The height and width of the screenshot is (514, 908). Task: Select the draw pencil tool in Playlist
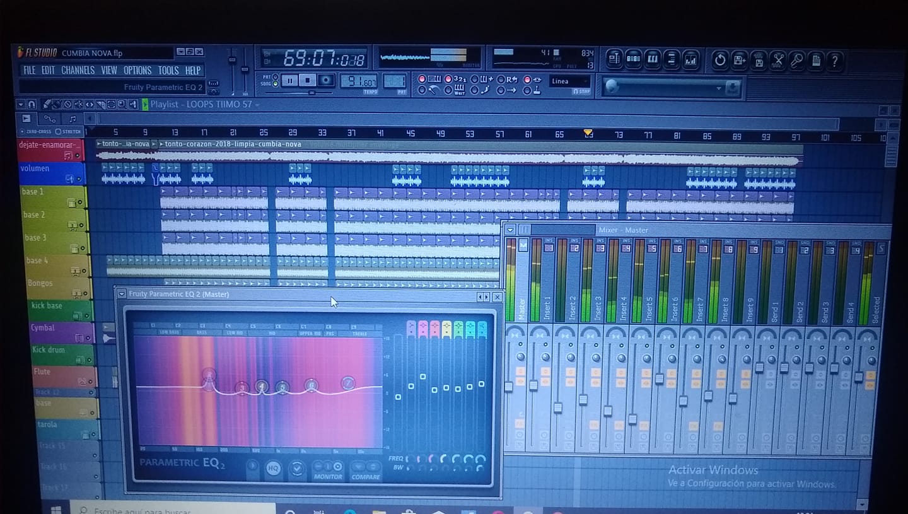[x=46, y=104]
